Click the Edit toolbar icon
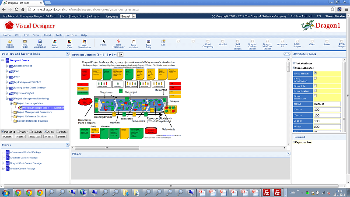Viewport: 350px width, 197px height. pyautogui.click(x=163, y=42)
